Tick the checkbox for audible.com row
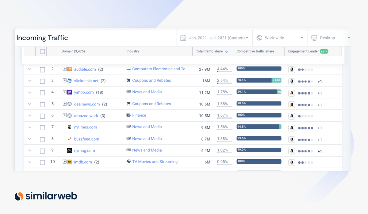This screenshot has height=214, width=368. (42, 70)
